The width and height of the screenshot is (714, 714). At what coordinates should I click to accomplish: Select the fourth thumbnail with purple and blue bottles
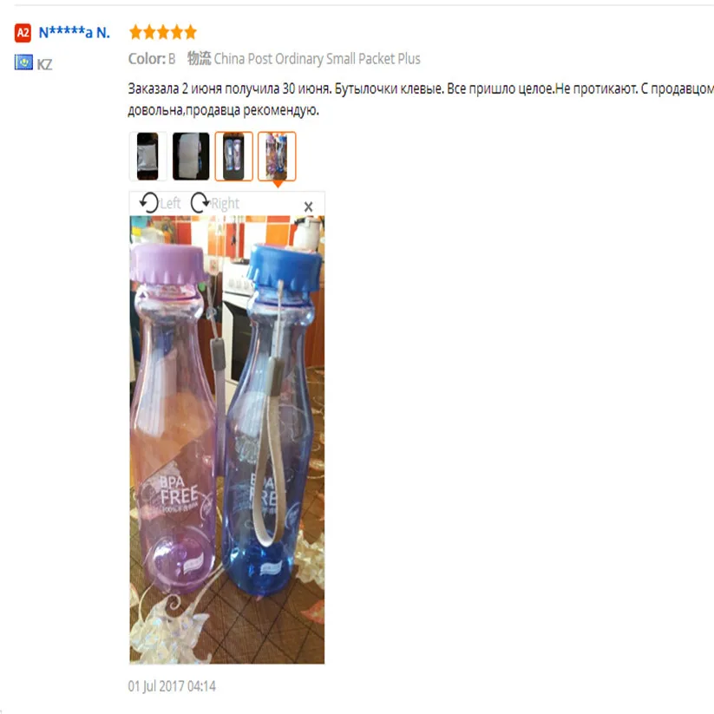[277, 156]
